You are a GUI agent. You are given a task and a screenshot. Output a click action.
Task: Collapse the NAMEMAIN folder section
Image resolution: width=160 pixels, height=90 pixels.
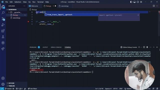(16, 9)
